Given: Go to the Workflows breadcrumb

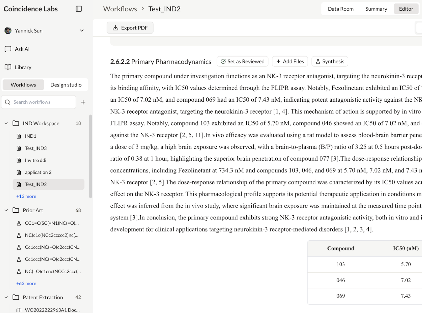Looking at the screenshot, I should click(120, 9).
